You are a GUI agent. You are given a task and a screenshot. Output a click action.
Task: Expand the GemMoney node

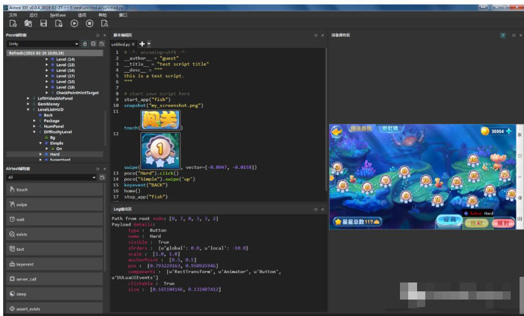(28, 104)
